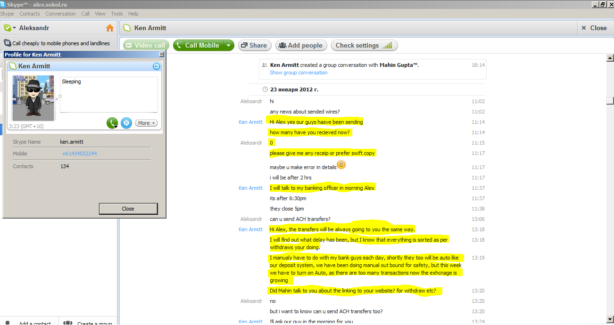Screen dimensions: 614x325
Task: Go to Skype Home via house icon
Action: point(110,28)
